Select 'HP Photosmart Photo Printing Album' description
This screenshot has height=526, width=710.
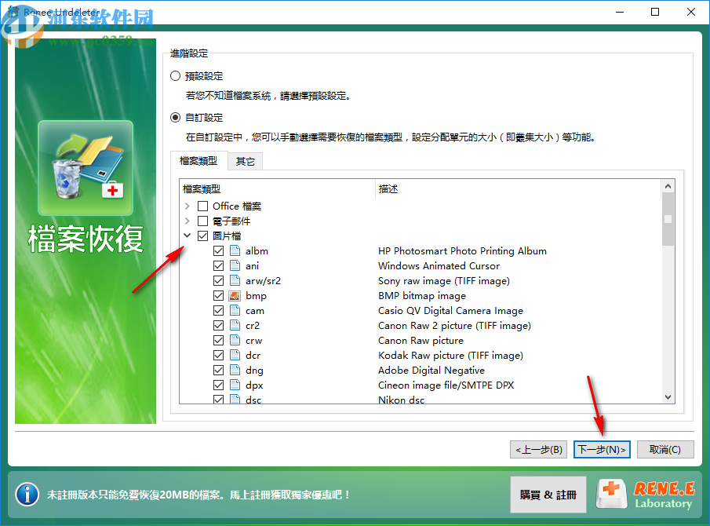click(x=462, y=250)
